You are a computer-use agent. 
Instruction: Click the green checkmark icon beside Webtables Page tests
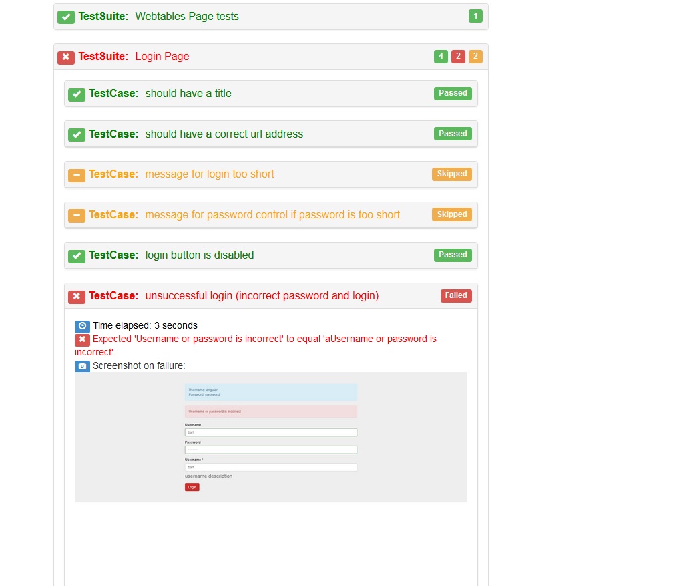point(65,17)
